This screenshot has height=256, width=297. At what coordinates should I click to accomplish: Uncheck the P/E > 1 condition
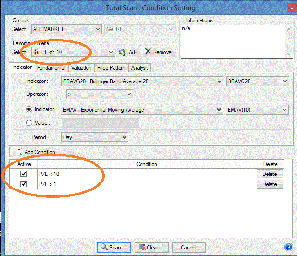[x=23, y=184]
